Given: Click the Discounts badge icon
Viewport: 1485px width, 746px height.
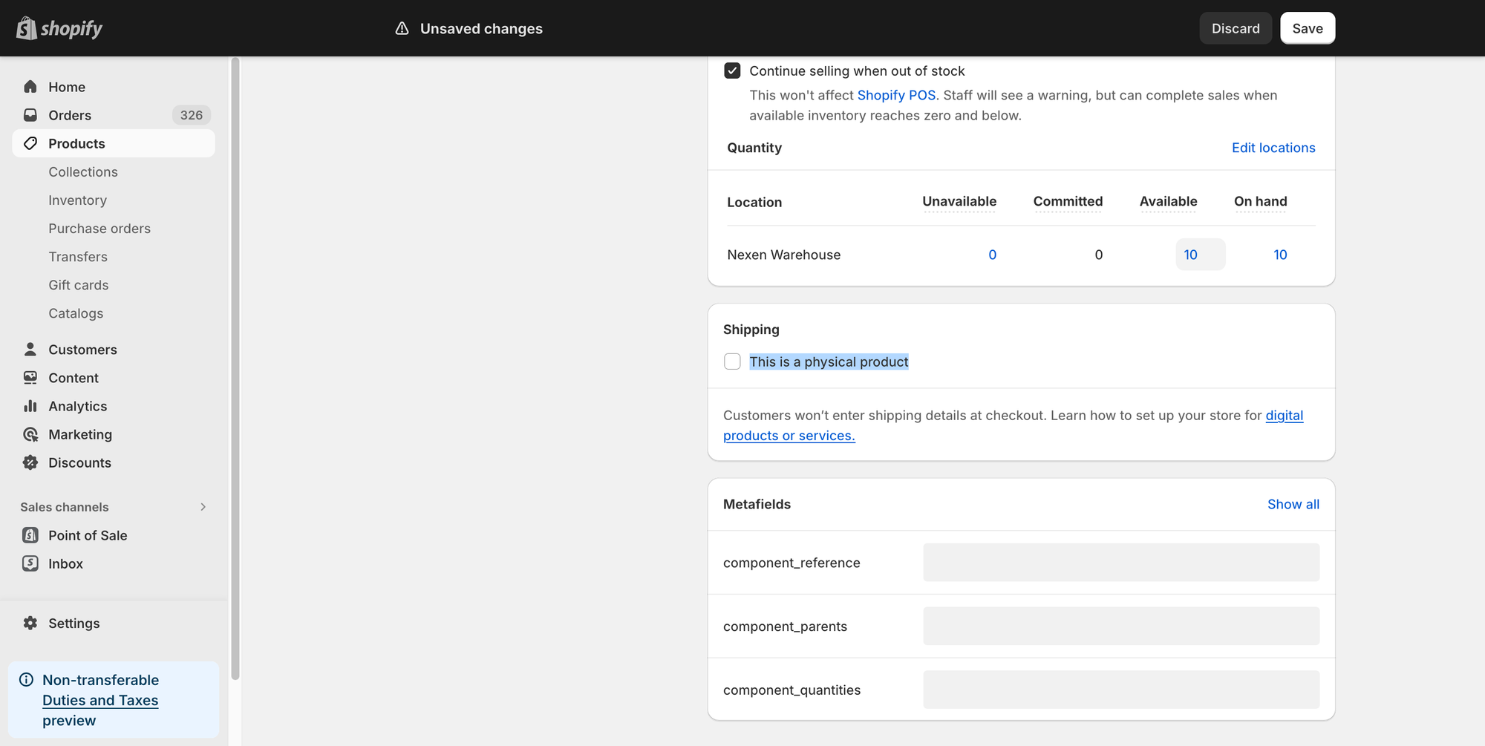Looking at the screenshot, I should point(30,462).
